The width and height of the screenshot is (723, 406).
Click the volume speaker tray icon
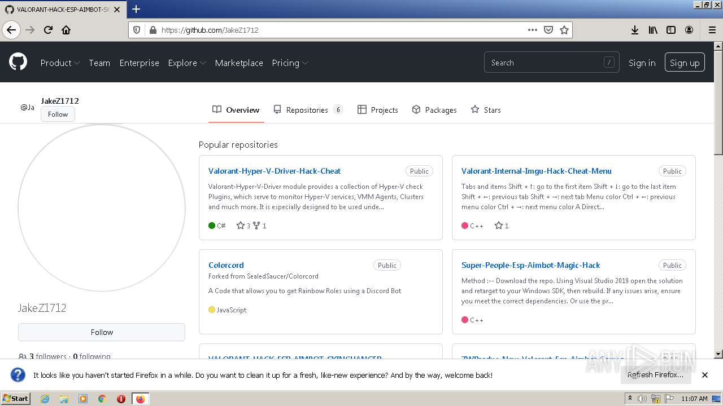coord(642,399)
